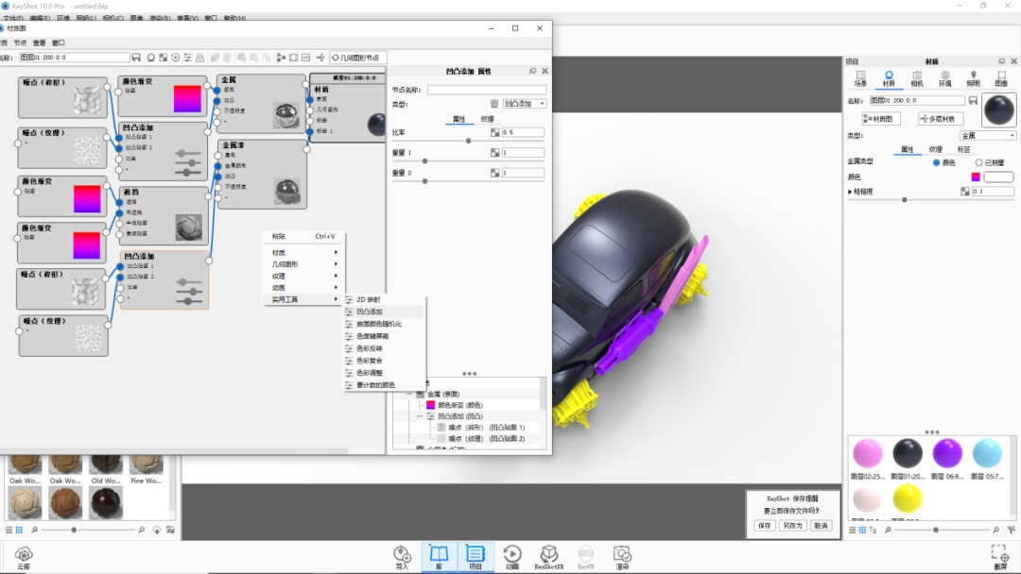This screenshot has width=1021, height=574.
Task: Open node type dropdown 凹凸添加
Action: [x=524, y=103]
